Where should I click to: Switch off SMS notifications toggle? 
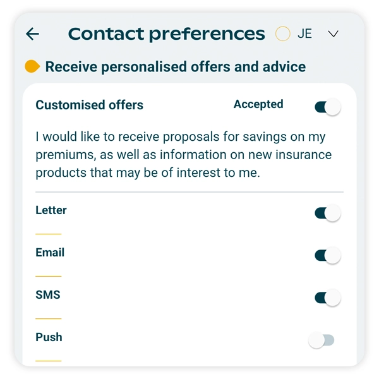click(x=327, y=298)
